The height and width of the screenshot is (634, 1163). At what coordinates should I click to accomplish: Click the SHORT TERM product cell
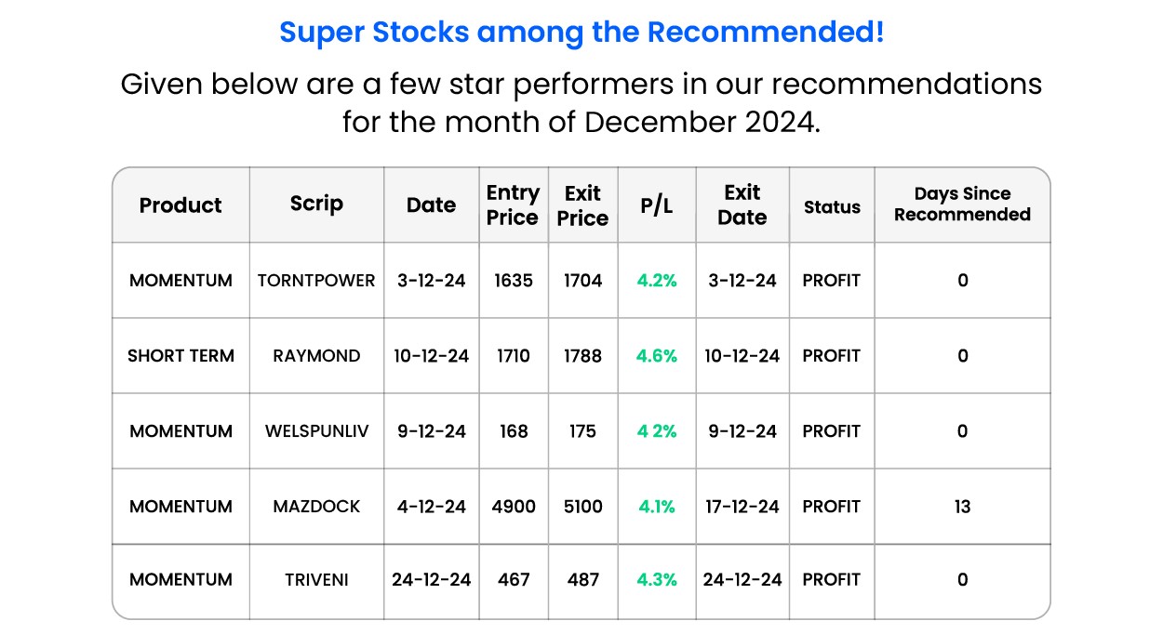click(180, 356)
